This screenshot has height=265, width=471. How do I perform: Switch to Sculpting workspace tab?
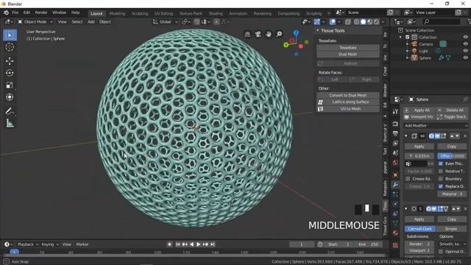point(140,13)
